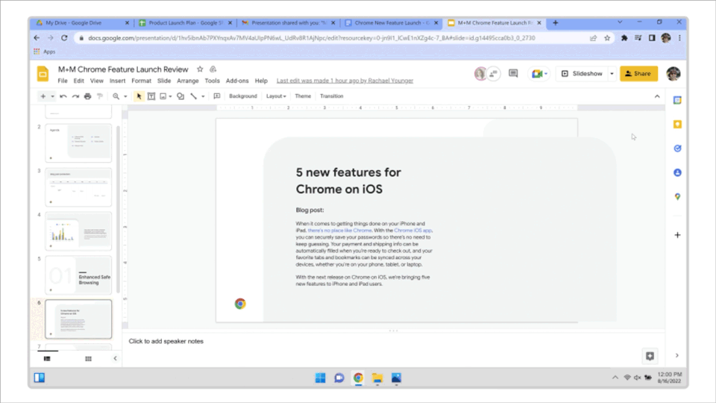Click the presenter follow icon next to collaborator avatar
The height and width of the screenshot is (403, 716).
point(494,74)
